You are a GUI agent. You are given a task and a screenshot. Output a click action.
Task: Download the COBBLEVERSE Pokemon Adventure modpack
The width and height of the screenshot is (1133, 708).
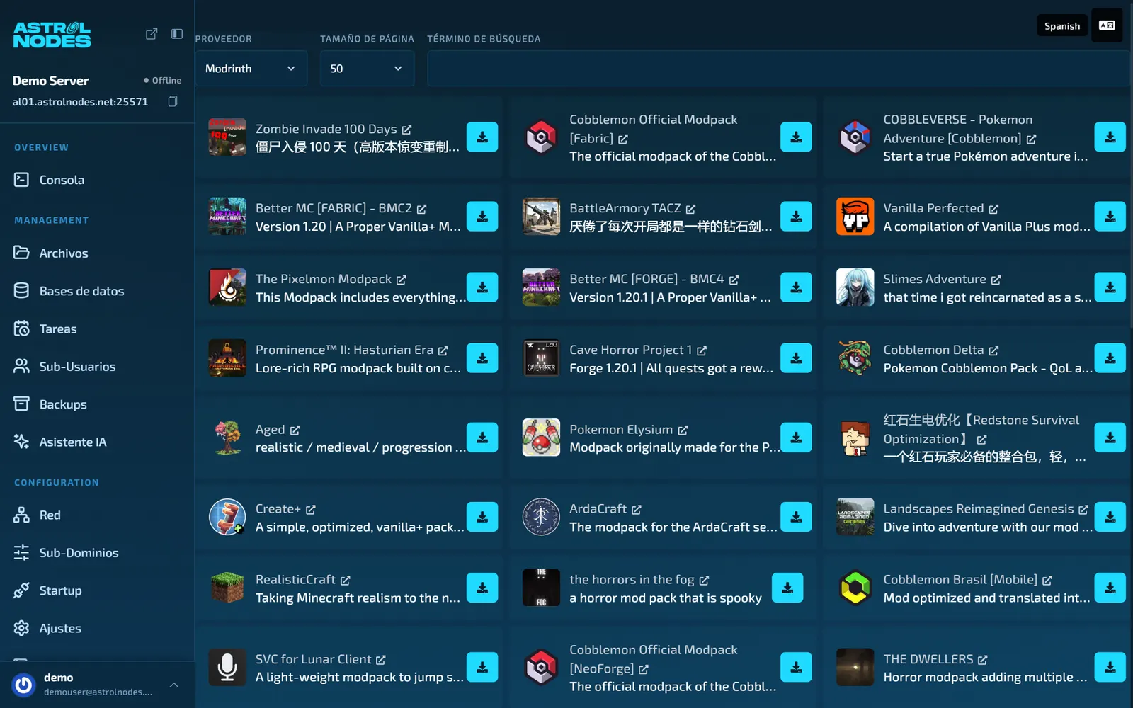1110,137
